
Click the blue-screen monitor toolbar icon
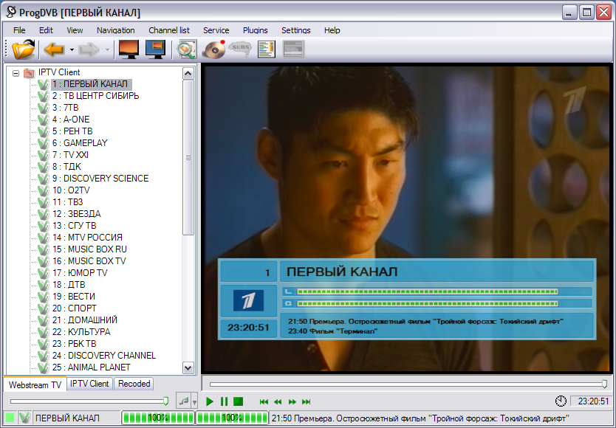(x=156, y=49)
